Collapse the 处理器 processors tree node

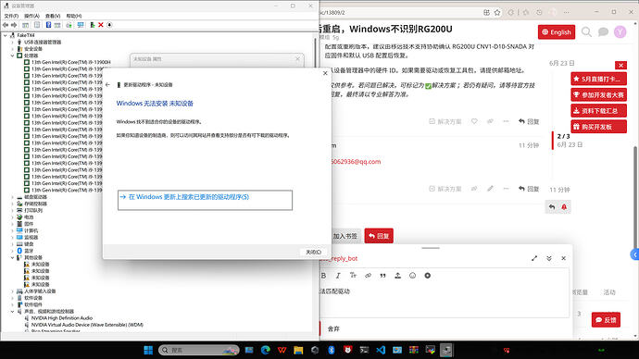(x=13, y=56)
